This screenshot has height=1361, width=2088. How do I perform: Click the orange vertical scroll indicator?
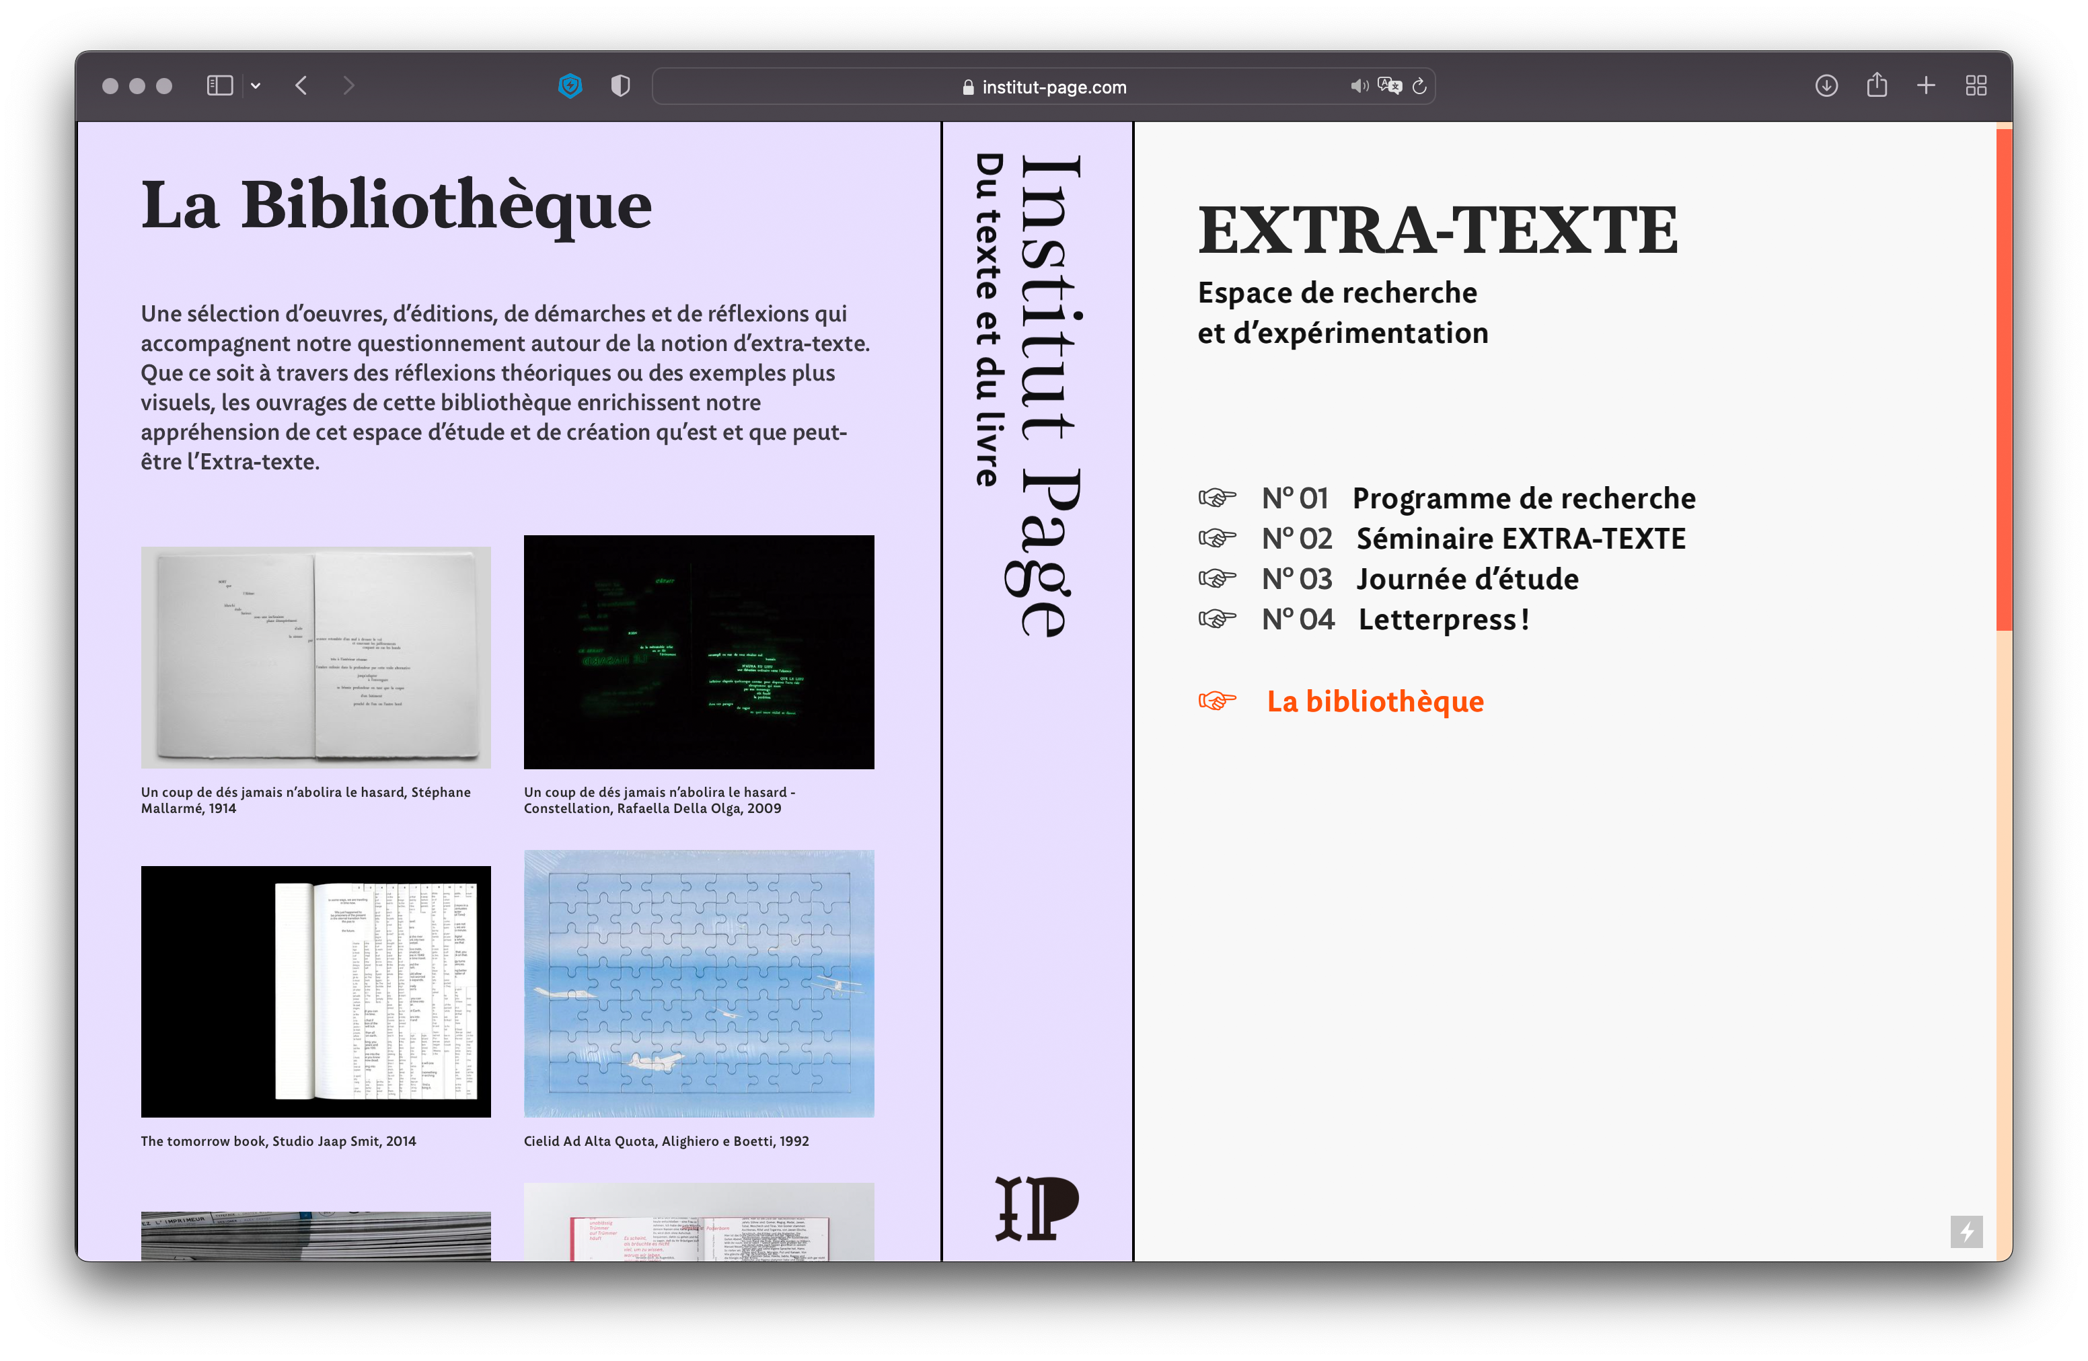[2003, 379]
